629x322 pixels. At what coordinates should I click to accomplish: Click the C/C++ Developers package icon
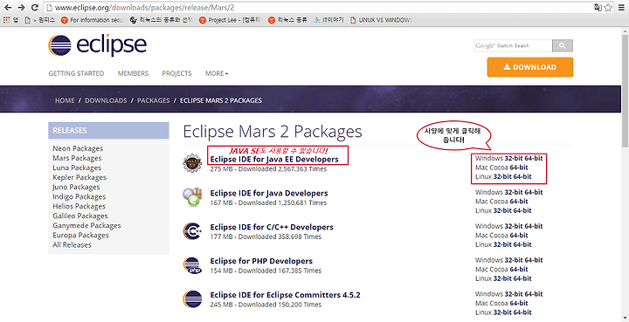192,231
